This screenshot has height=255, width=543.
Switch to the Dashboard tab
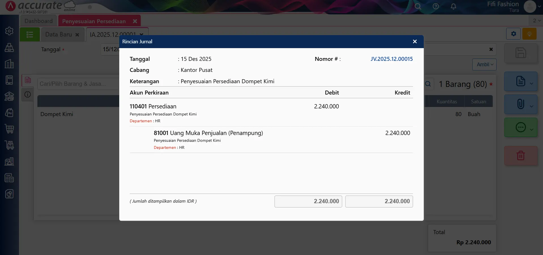[x=39, y=21]
